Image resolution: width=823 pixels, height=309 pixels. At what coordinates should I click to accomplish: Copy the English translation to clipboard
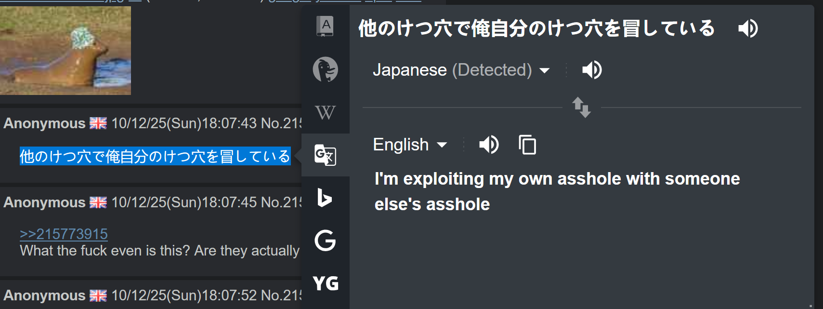[527, 145]
